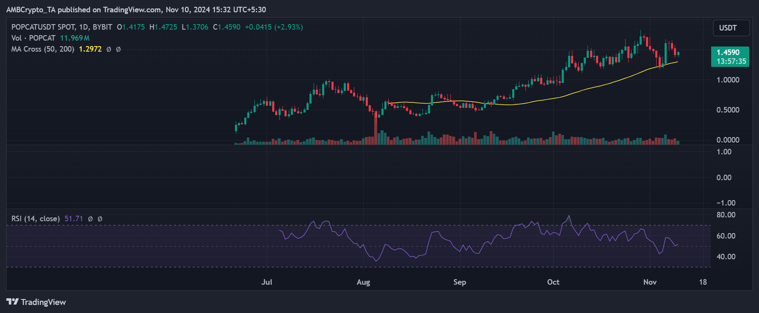Click the 60.00 RSI axis label
Screen dimensions: 759x313
click(x=726, y=236)
